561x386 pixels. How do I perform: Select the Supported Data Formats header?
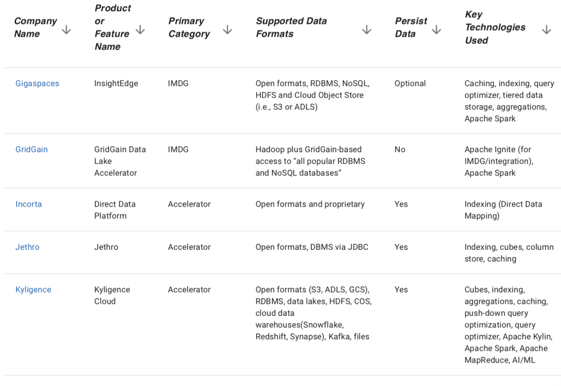291,27
